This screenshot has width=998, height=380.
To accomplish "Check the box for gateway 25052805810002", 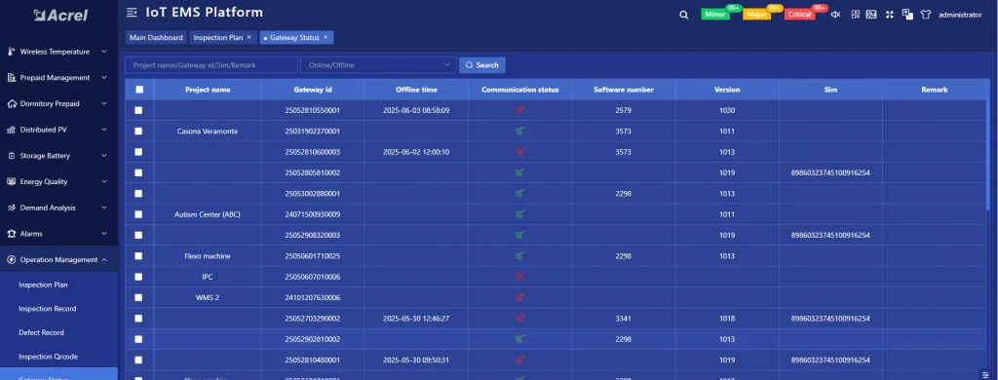I will pos(138,172).
